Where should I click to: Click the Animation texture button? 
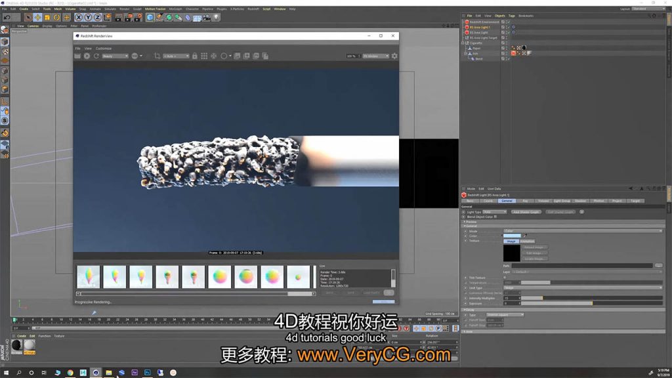(x=527, y=241)
